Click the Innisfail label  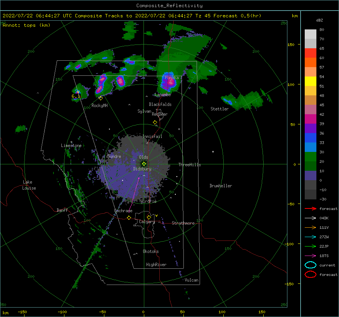point(152,136)
